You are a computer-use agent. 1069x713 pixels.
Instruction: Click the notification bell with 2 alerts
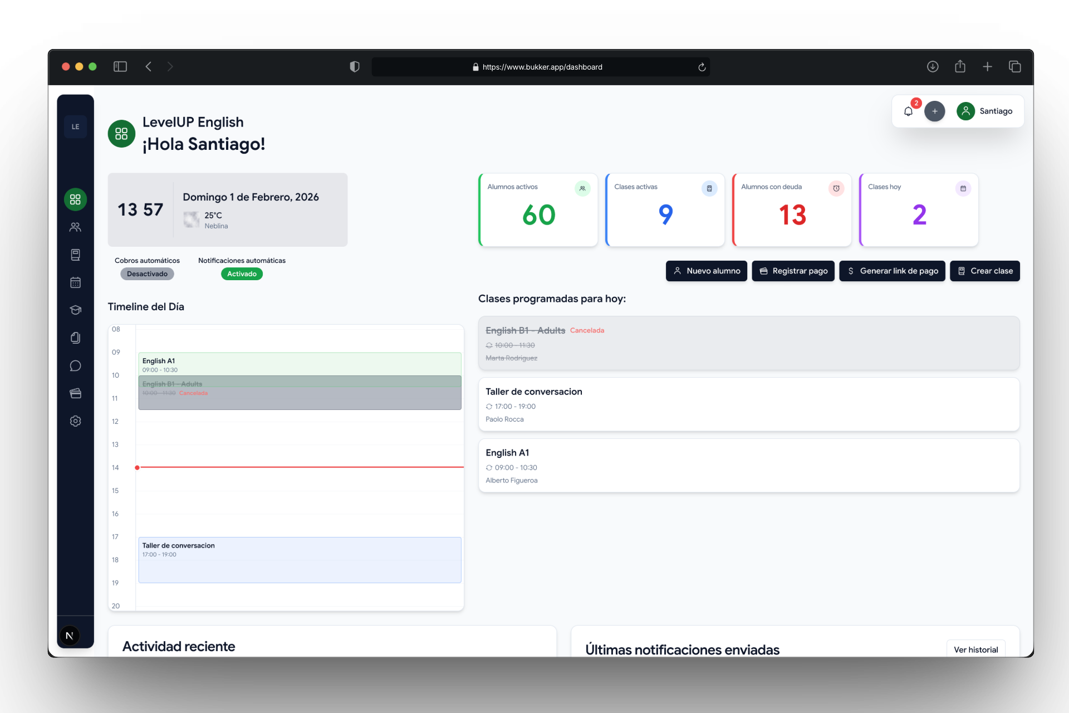pyautogui.click(x=909, y=111)
